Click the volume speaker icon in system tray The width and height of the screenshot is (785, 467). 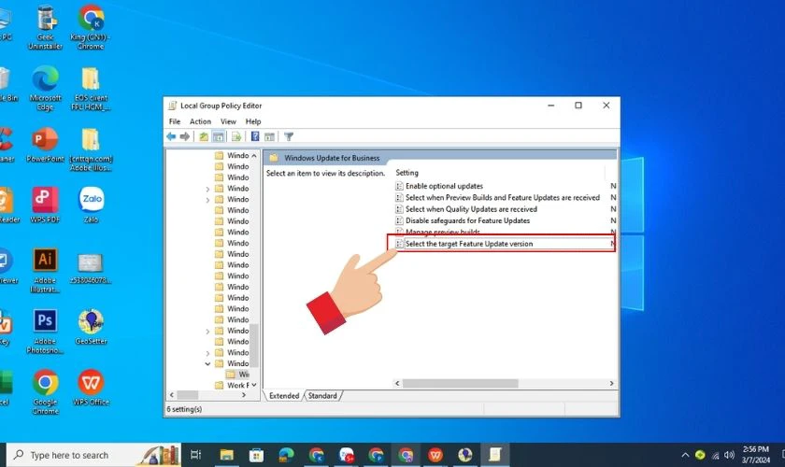pyautogui.click(x=730, y=455)
